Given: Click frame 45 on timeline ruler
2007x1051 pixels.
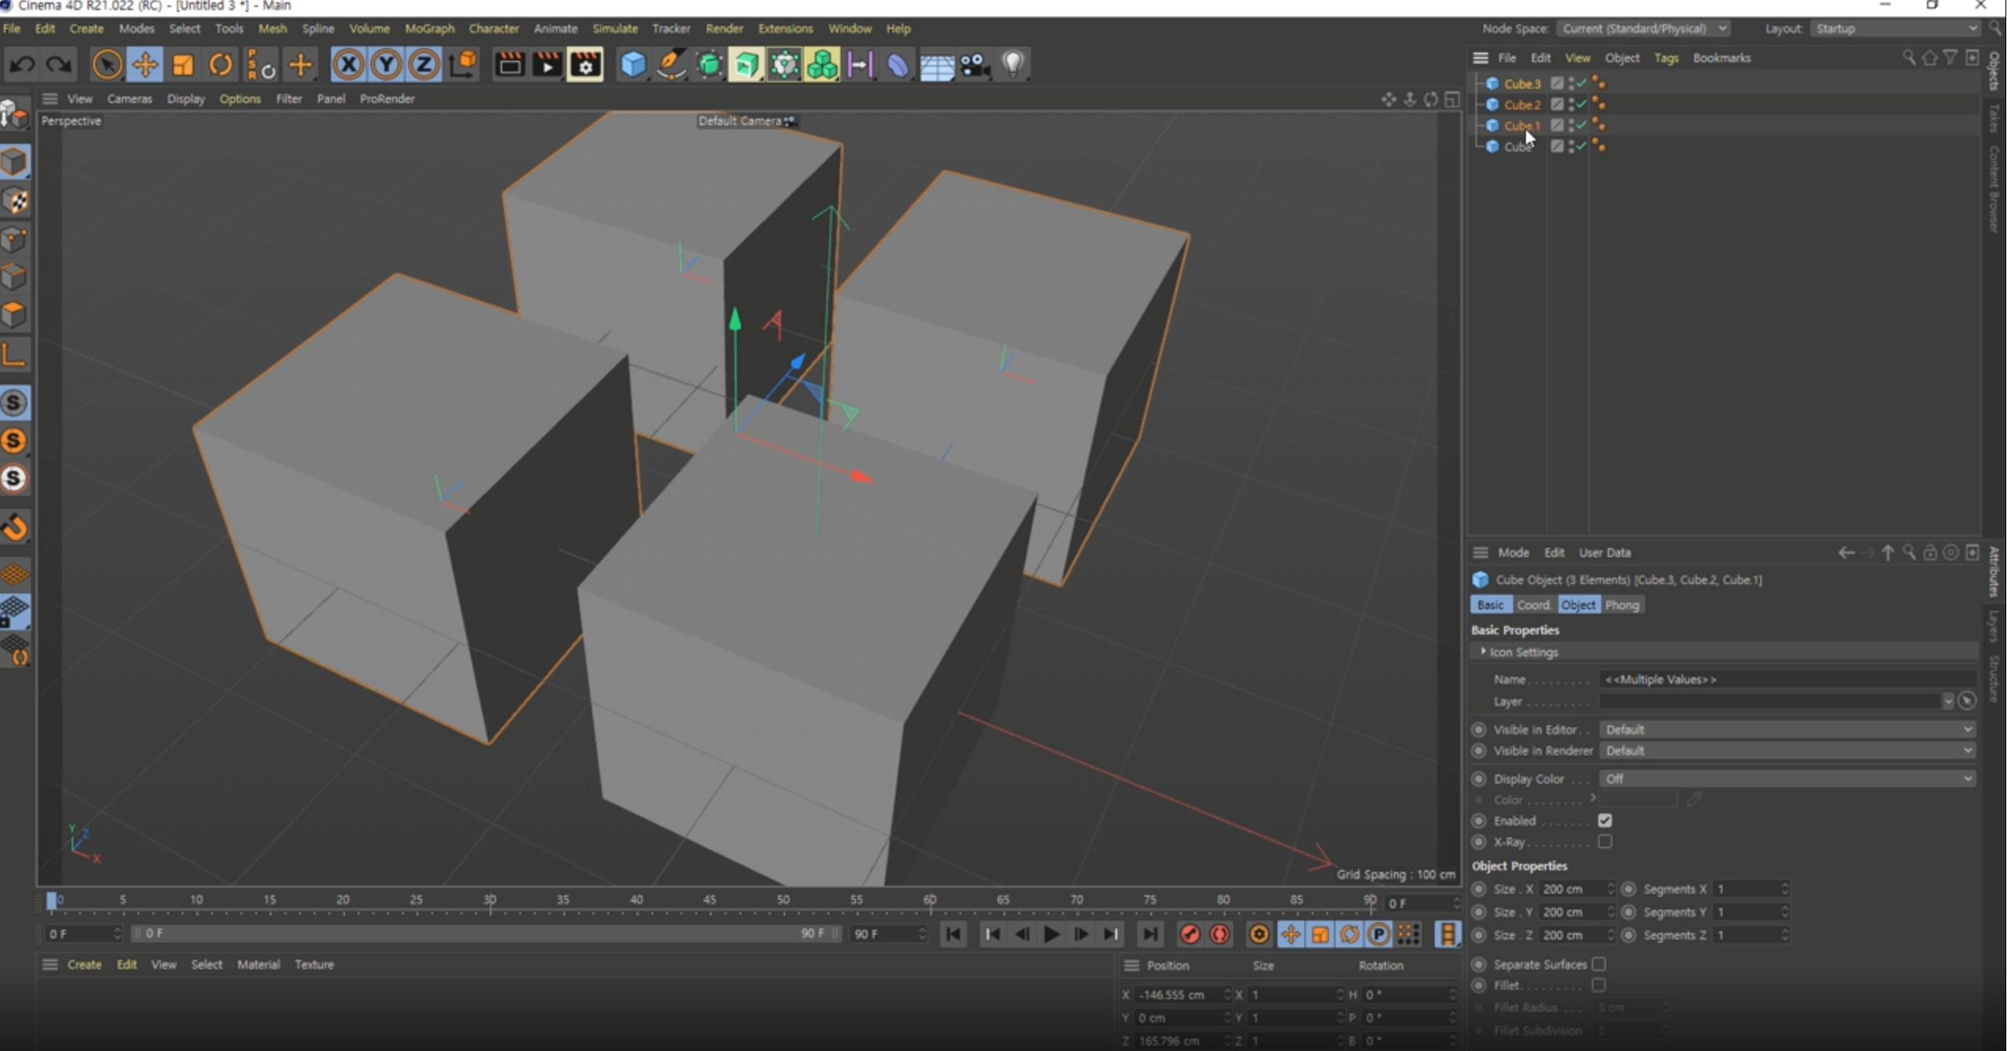Looking at the screenshot, I should (710, 900).
